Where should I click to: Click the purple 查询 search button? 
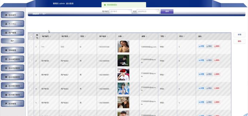[x=167, y=11]
